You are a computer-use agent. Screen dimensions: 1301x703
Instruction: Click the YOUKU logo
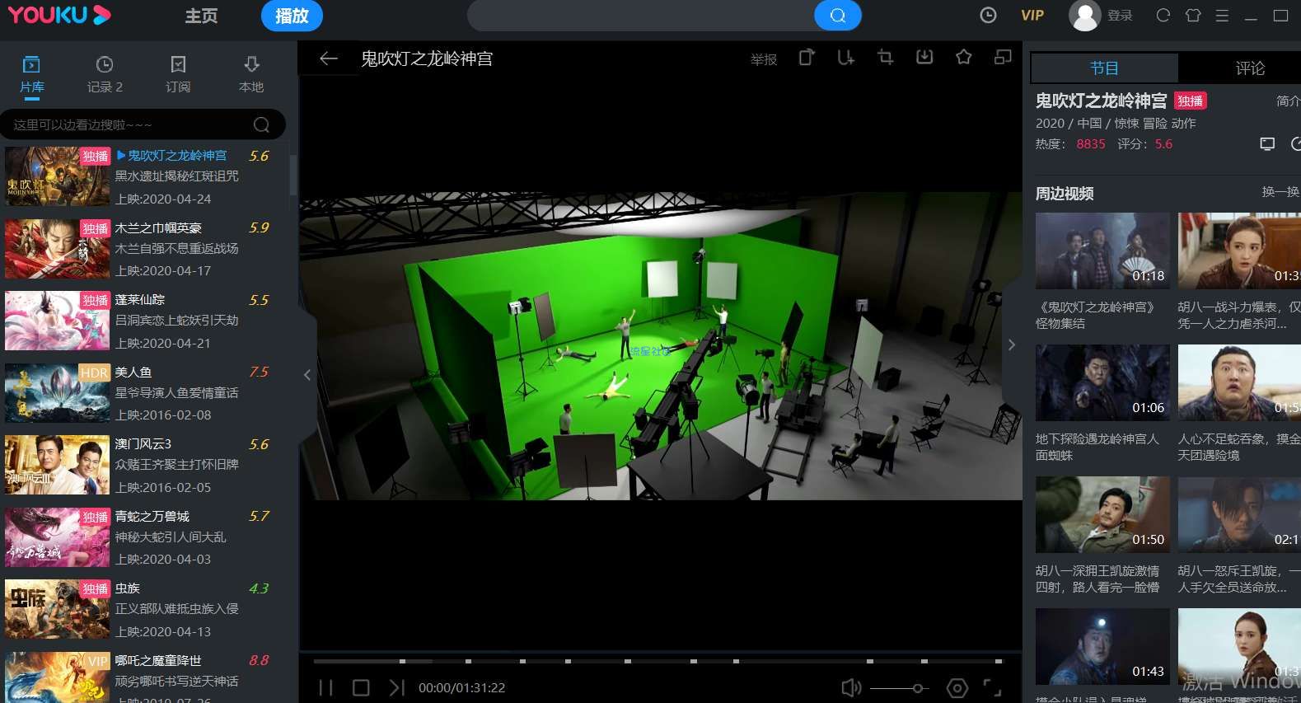point(59,15)
